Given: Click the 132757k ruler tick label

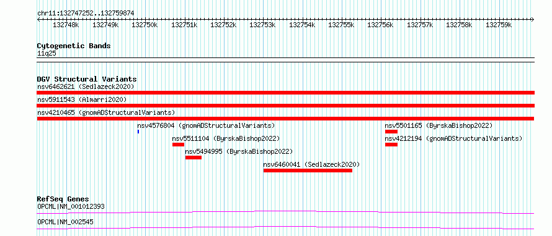Looking at the screenshot, I should [420, 25].
